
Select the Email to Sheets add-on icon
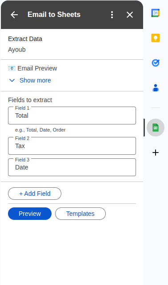156,128
